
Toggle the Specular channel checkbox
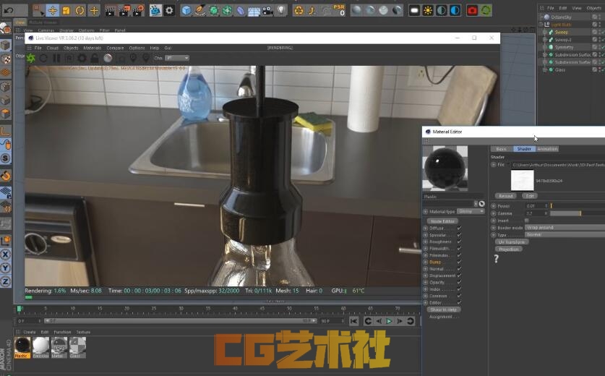459,235
